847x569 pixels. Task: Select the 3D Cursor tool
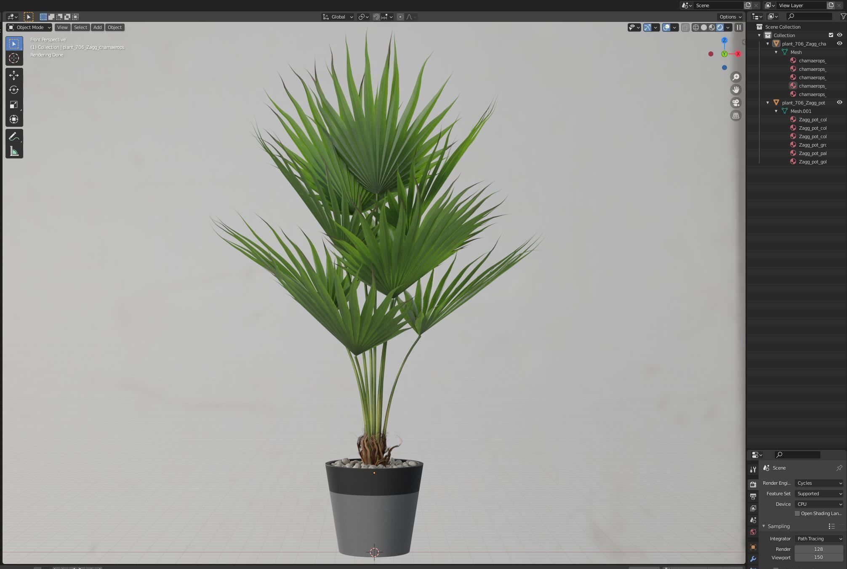pos(14,58)
